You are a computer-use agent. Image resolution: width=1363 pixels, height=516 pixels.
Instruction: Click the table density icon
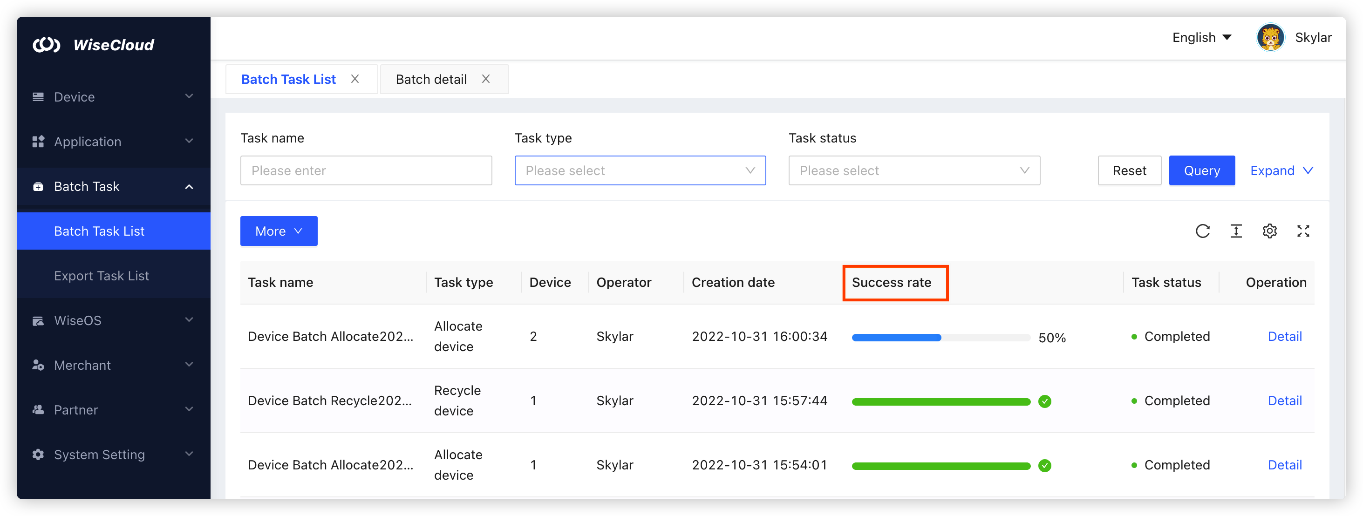[1235, 231]
